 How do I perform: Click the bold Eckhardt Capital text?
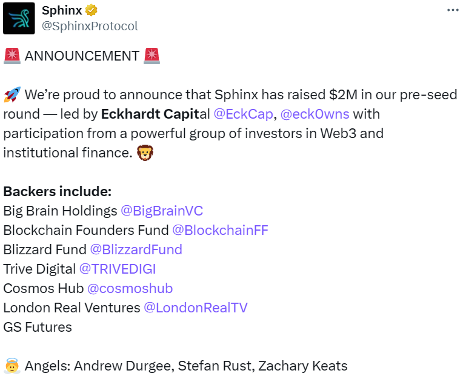point(155,114)
